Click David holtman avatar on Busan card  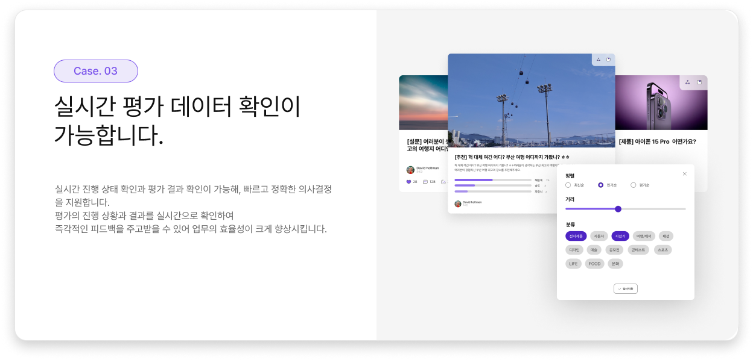tap(458, 203)
